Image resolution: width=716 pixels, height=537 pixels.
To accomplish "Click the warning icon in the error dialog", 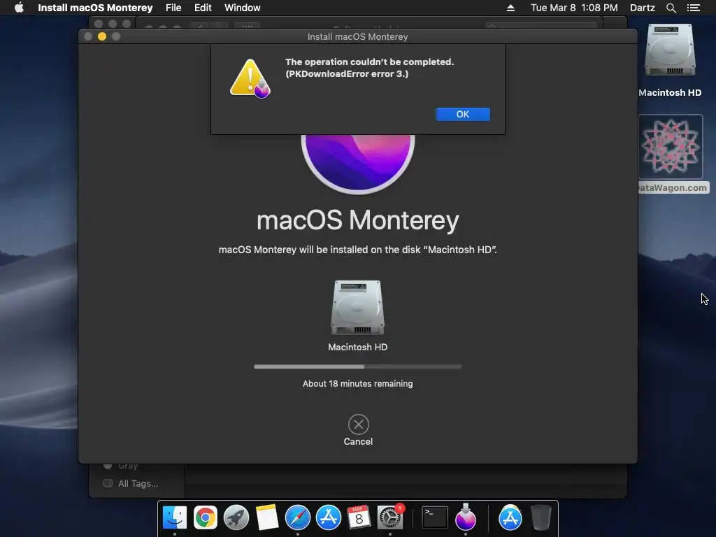I will click(x=250, y=78).
